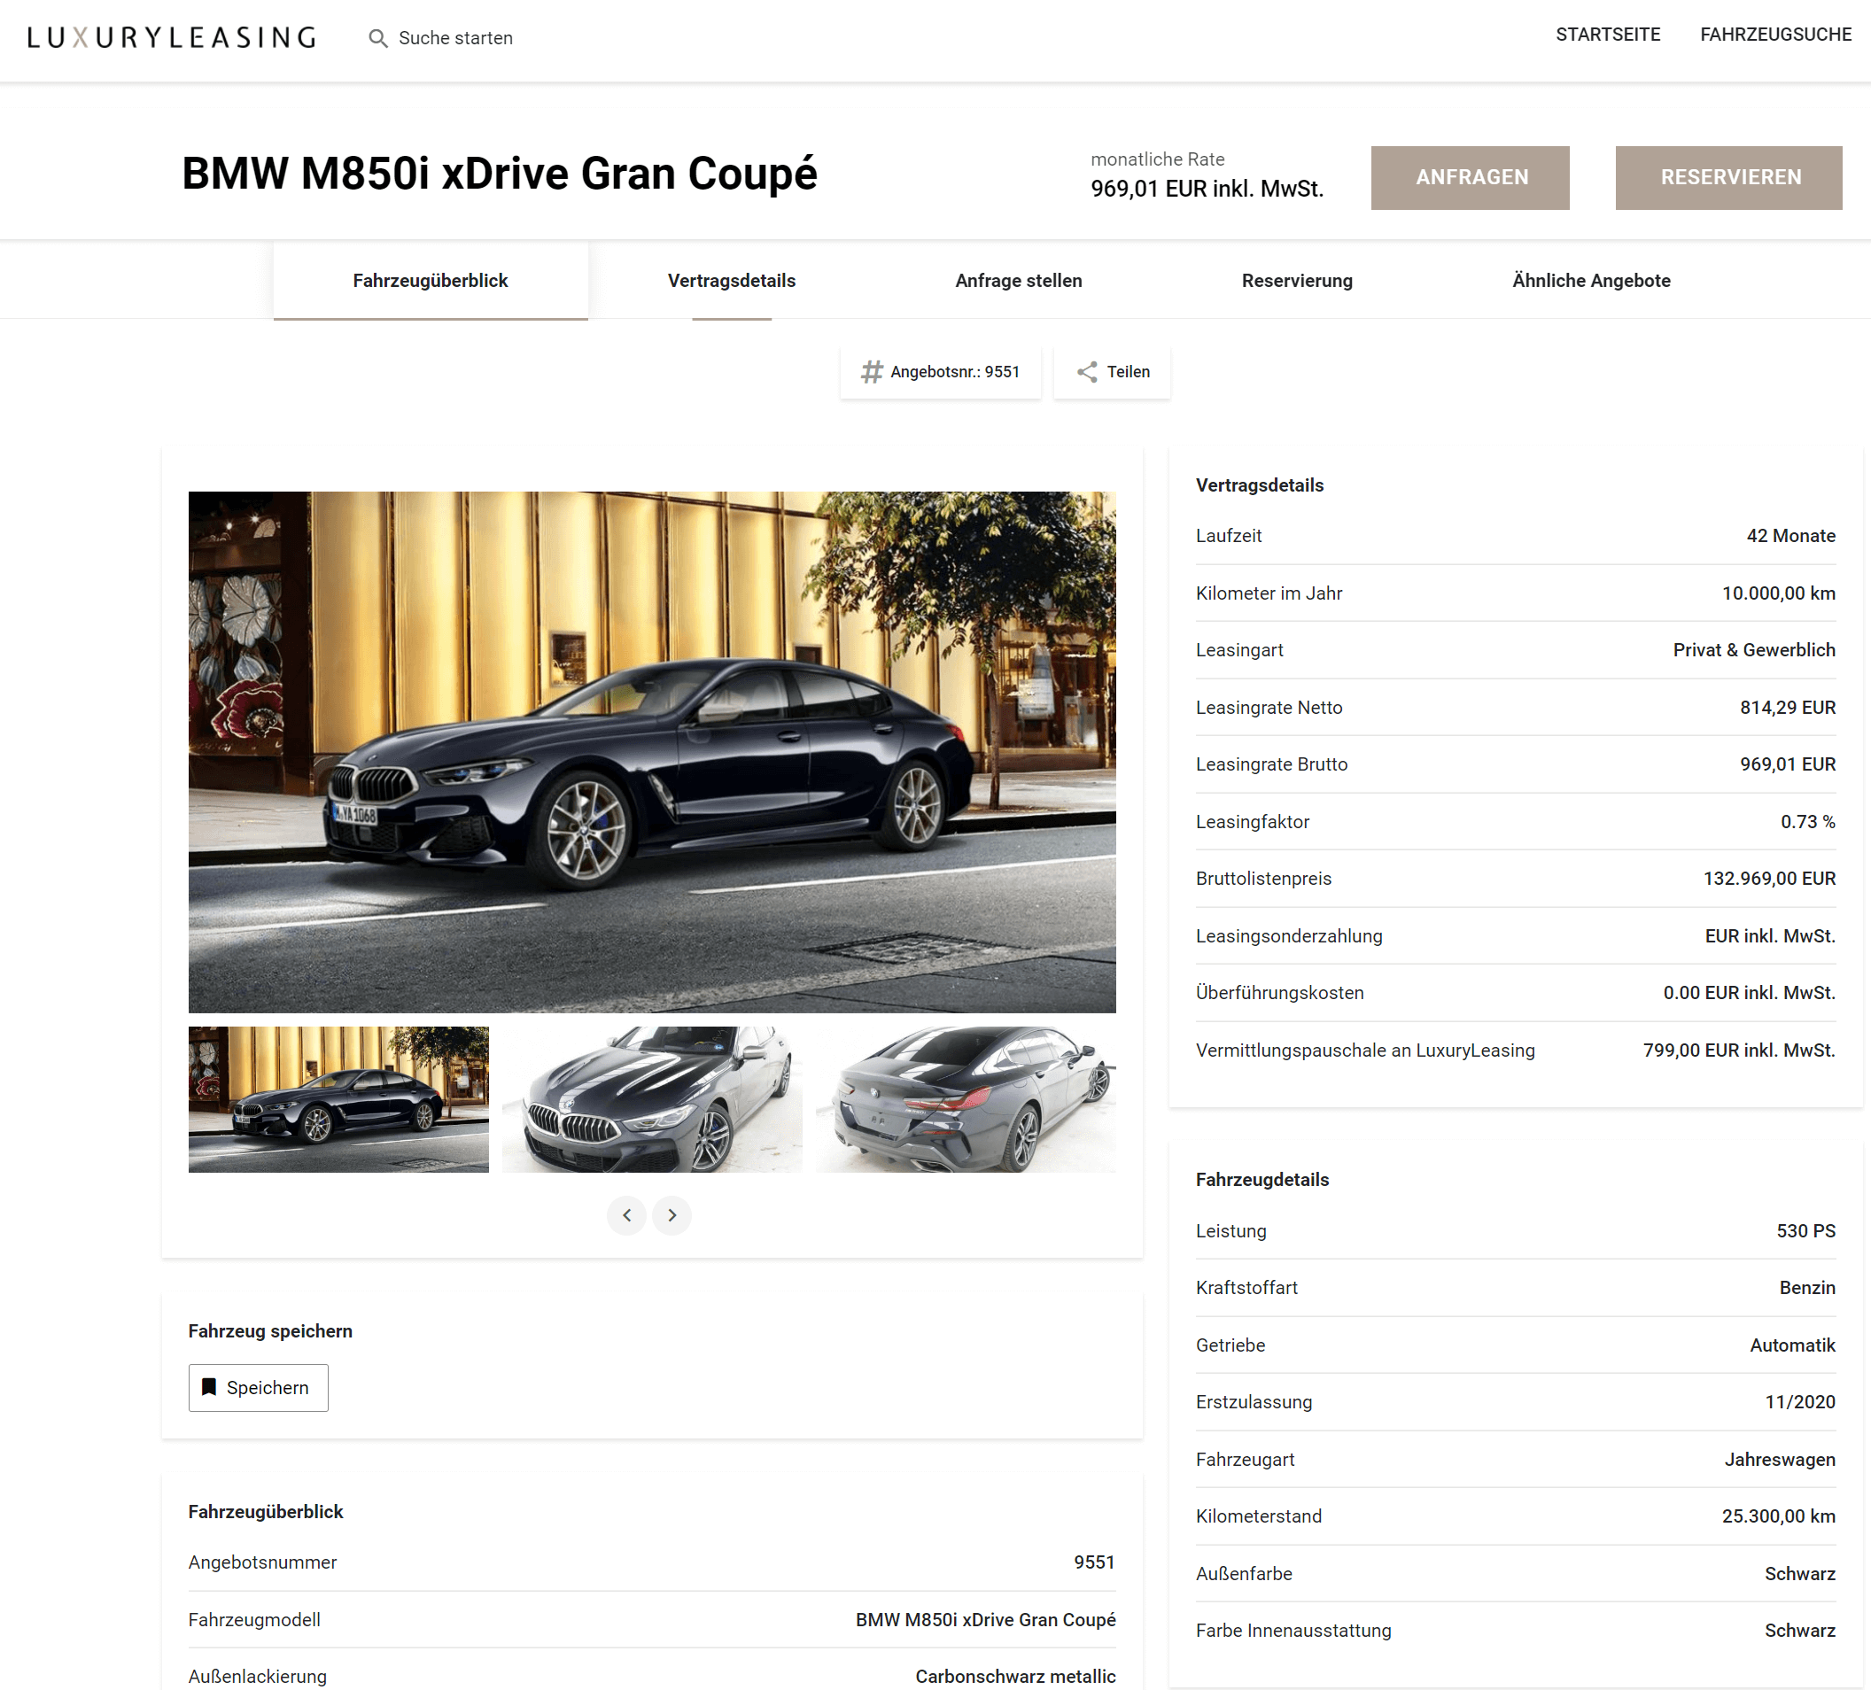
Task: Click the ANFRAGEN button
Action: click(x=1470, y=177)
